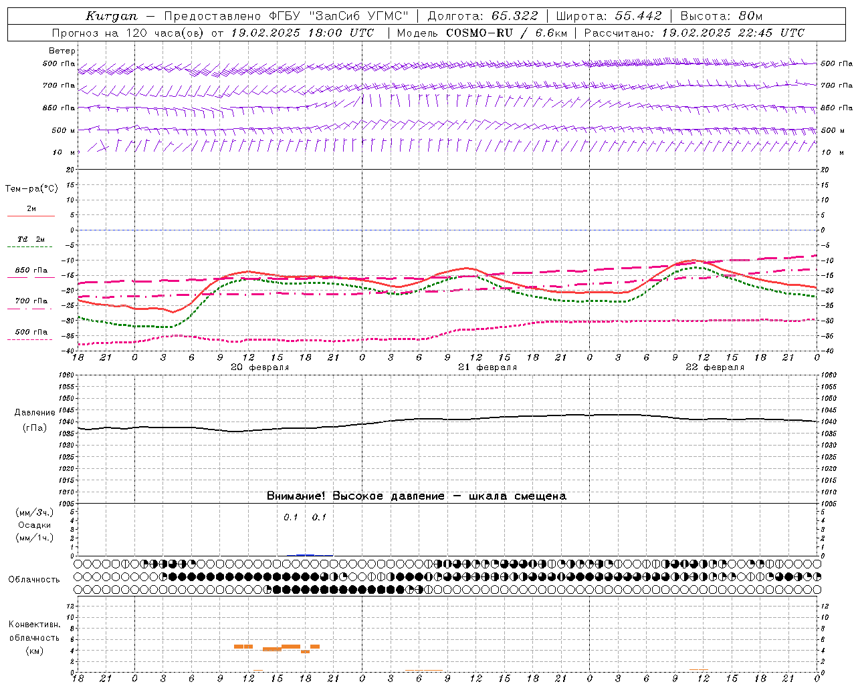This screenshot has width=856, height=684.
Task: Click the 'Конвективн.' convective cloud label
Action: pyautogui.click(x=34, y=625)
